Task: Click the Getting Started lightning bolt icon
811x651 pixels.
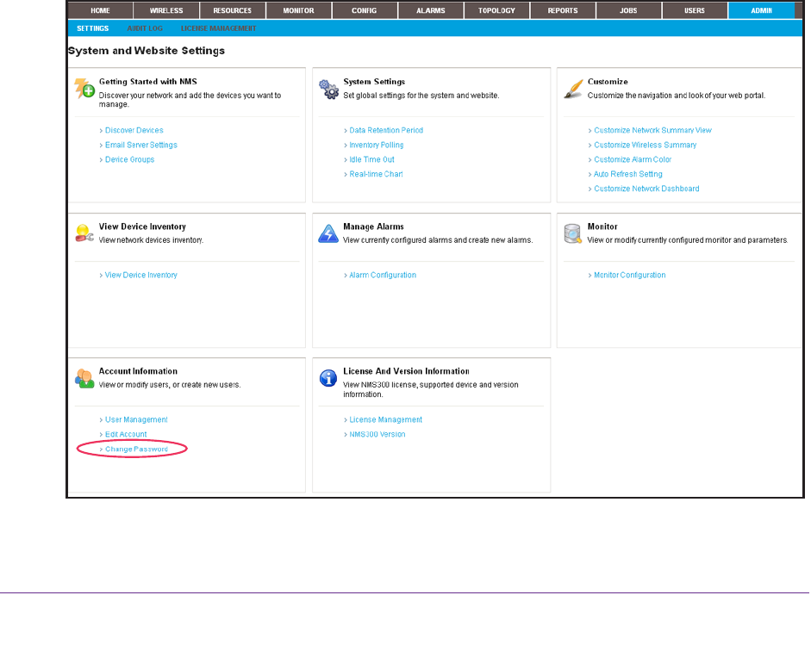Action: 84,89
